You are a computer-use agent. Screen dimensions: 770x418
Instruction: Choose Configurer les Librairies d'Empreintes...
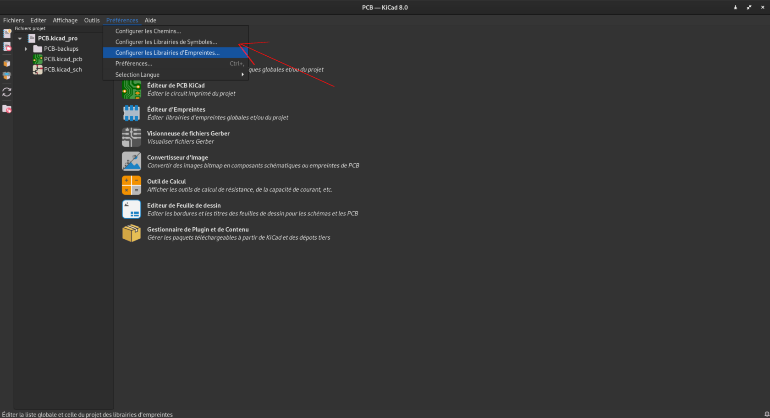coord(176,53)
